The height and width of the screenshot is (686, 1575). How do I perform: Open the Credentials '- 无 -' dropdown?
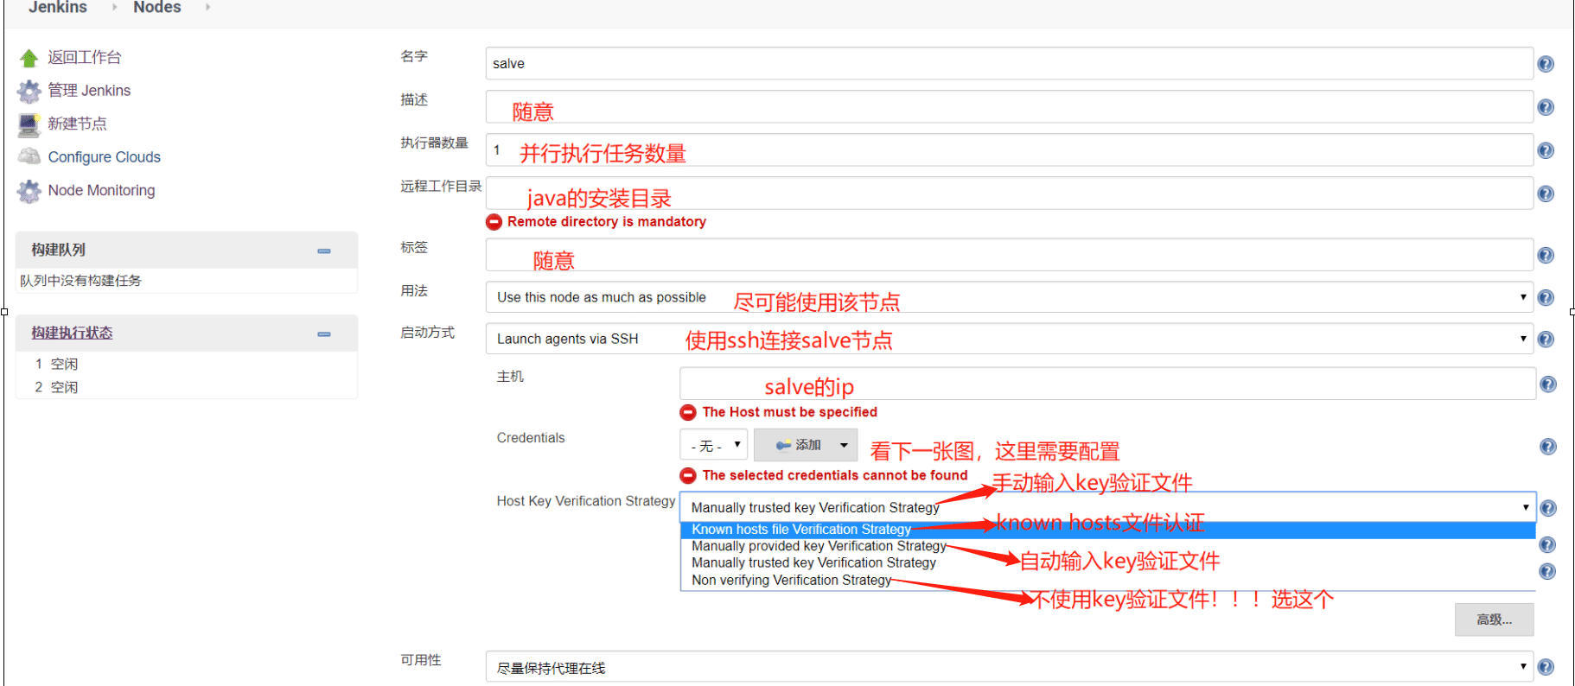click(713, 445)
